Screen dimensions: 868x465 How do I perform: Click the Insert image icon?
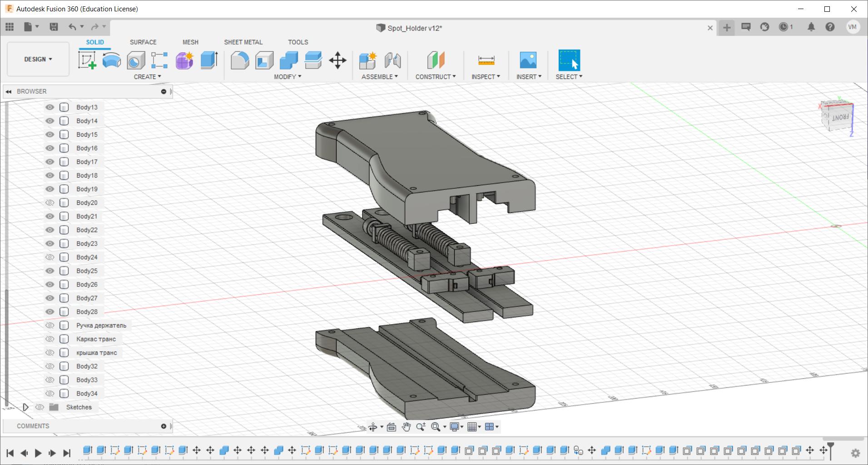pos(528,60)
